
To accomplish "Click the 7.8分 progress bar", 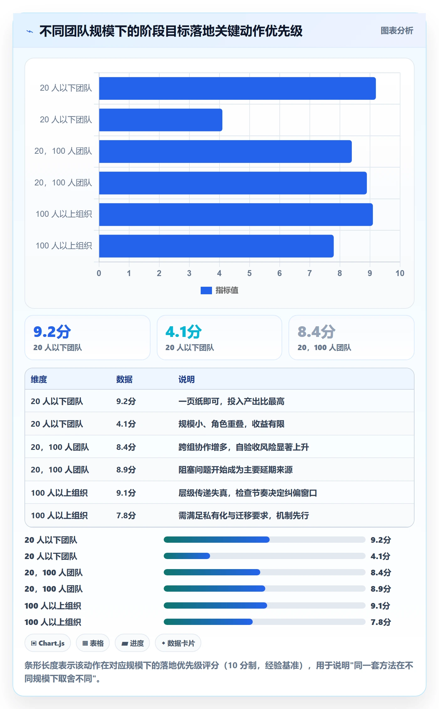I will tap(264, 622).
